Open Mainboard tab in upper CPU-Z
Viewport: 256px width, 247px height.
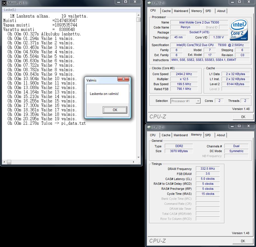click(181, 11)
